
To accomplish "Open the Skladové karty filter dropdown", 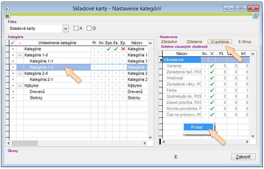I will (66, 29).
